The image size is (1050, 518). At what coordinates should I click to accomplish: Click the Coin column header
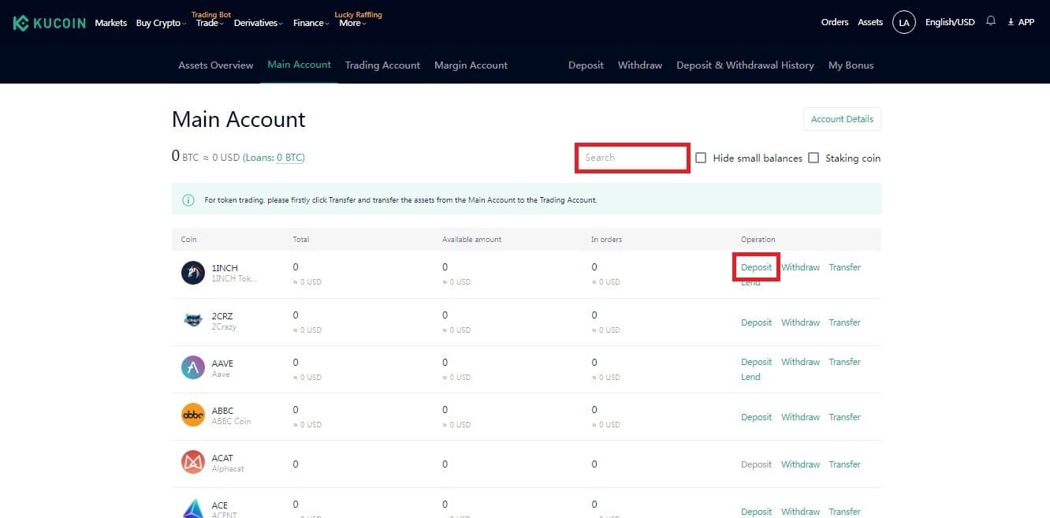tap(189, 240)
